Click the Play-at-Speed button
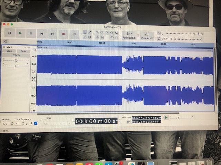 pyautogui.click(x=166, y=117)
